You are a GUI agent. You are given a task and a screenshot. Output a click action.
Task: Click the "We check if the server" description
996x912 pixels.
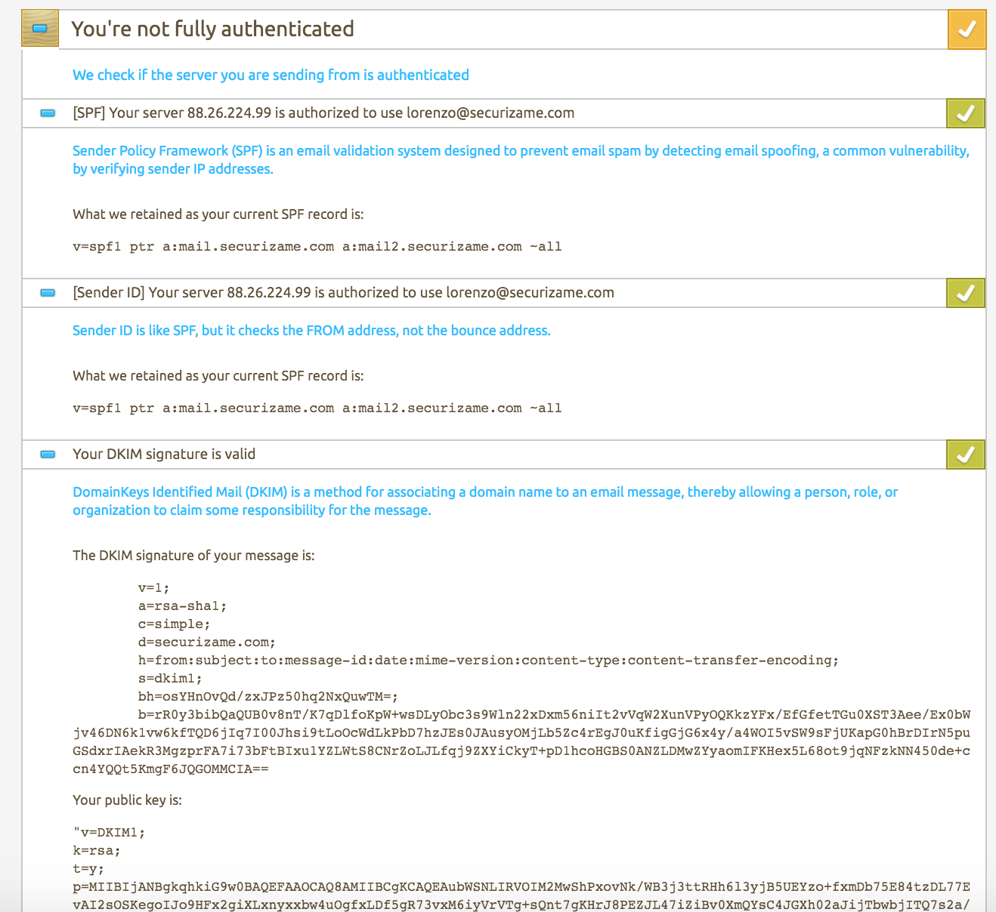click(271, 75)
